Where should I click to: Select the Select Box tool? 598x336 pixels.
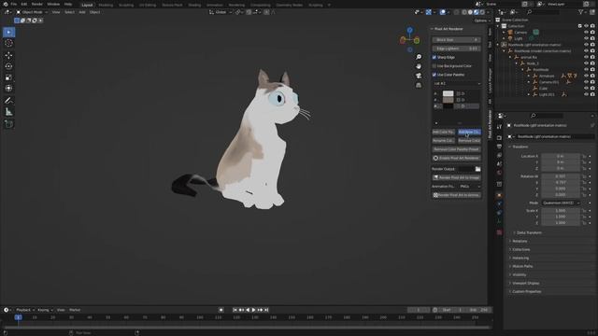coord(8,33)
